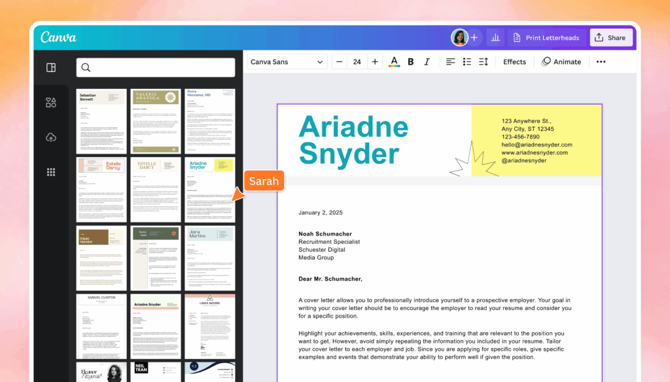Insert a bulleted list
The width and height of the screenshot is (670, 382).
coord(467,62)
